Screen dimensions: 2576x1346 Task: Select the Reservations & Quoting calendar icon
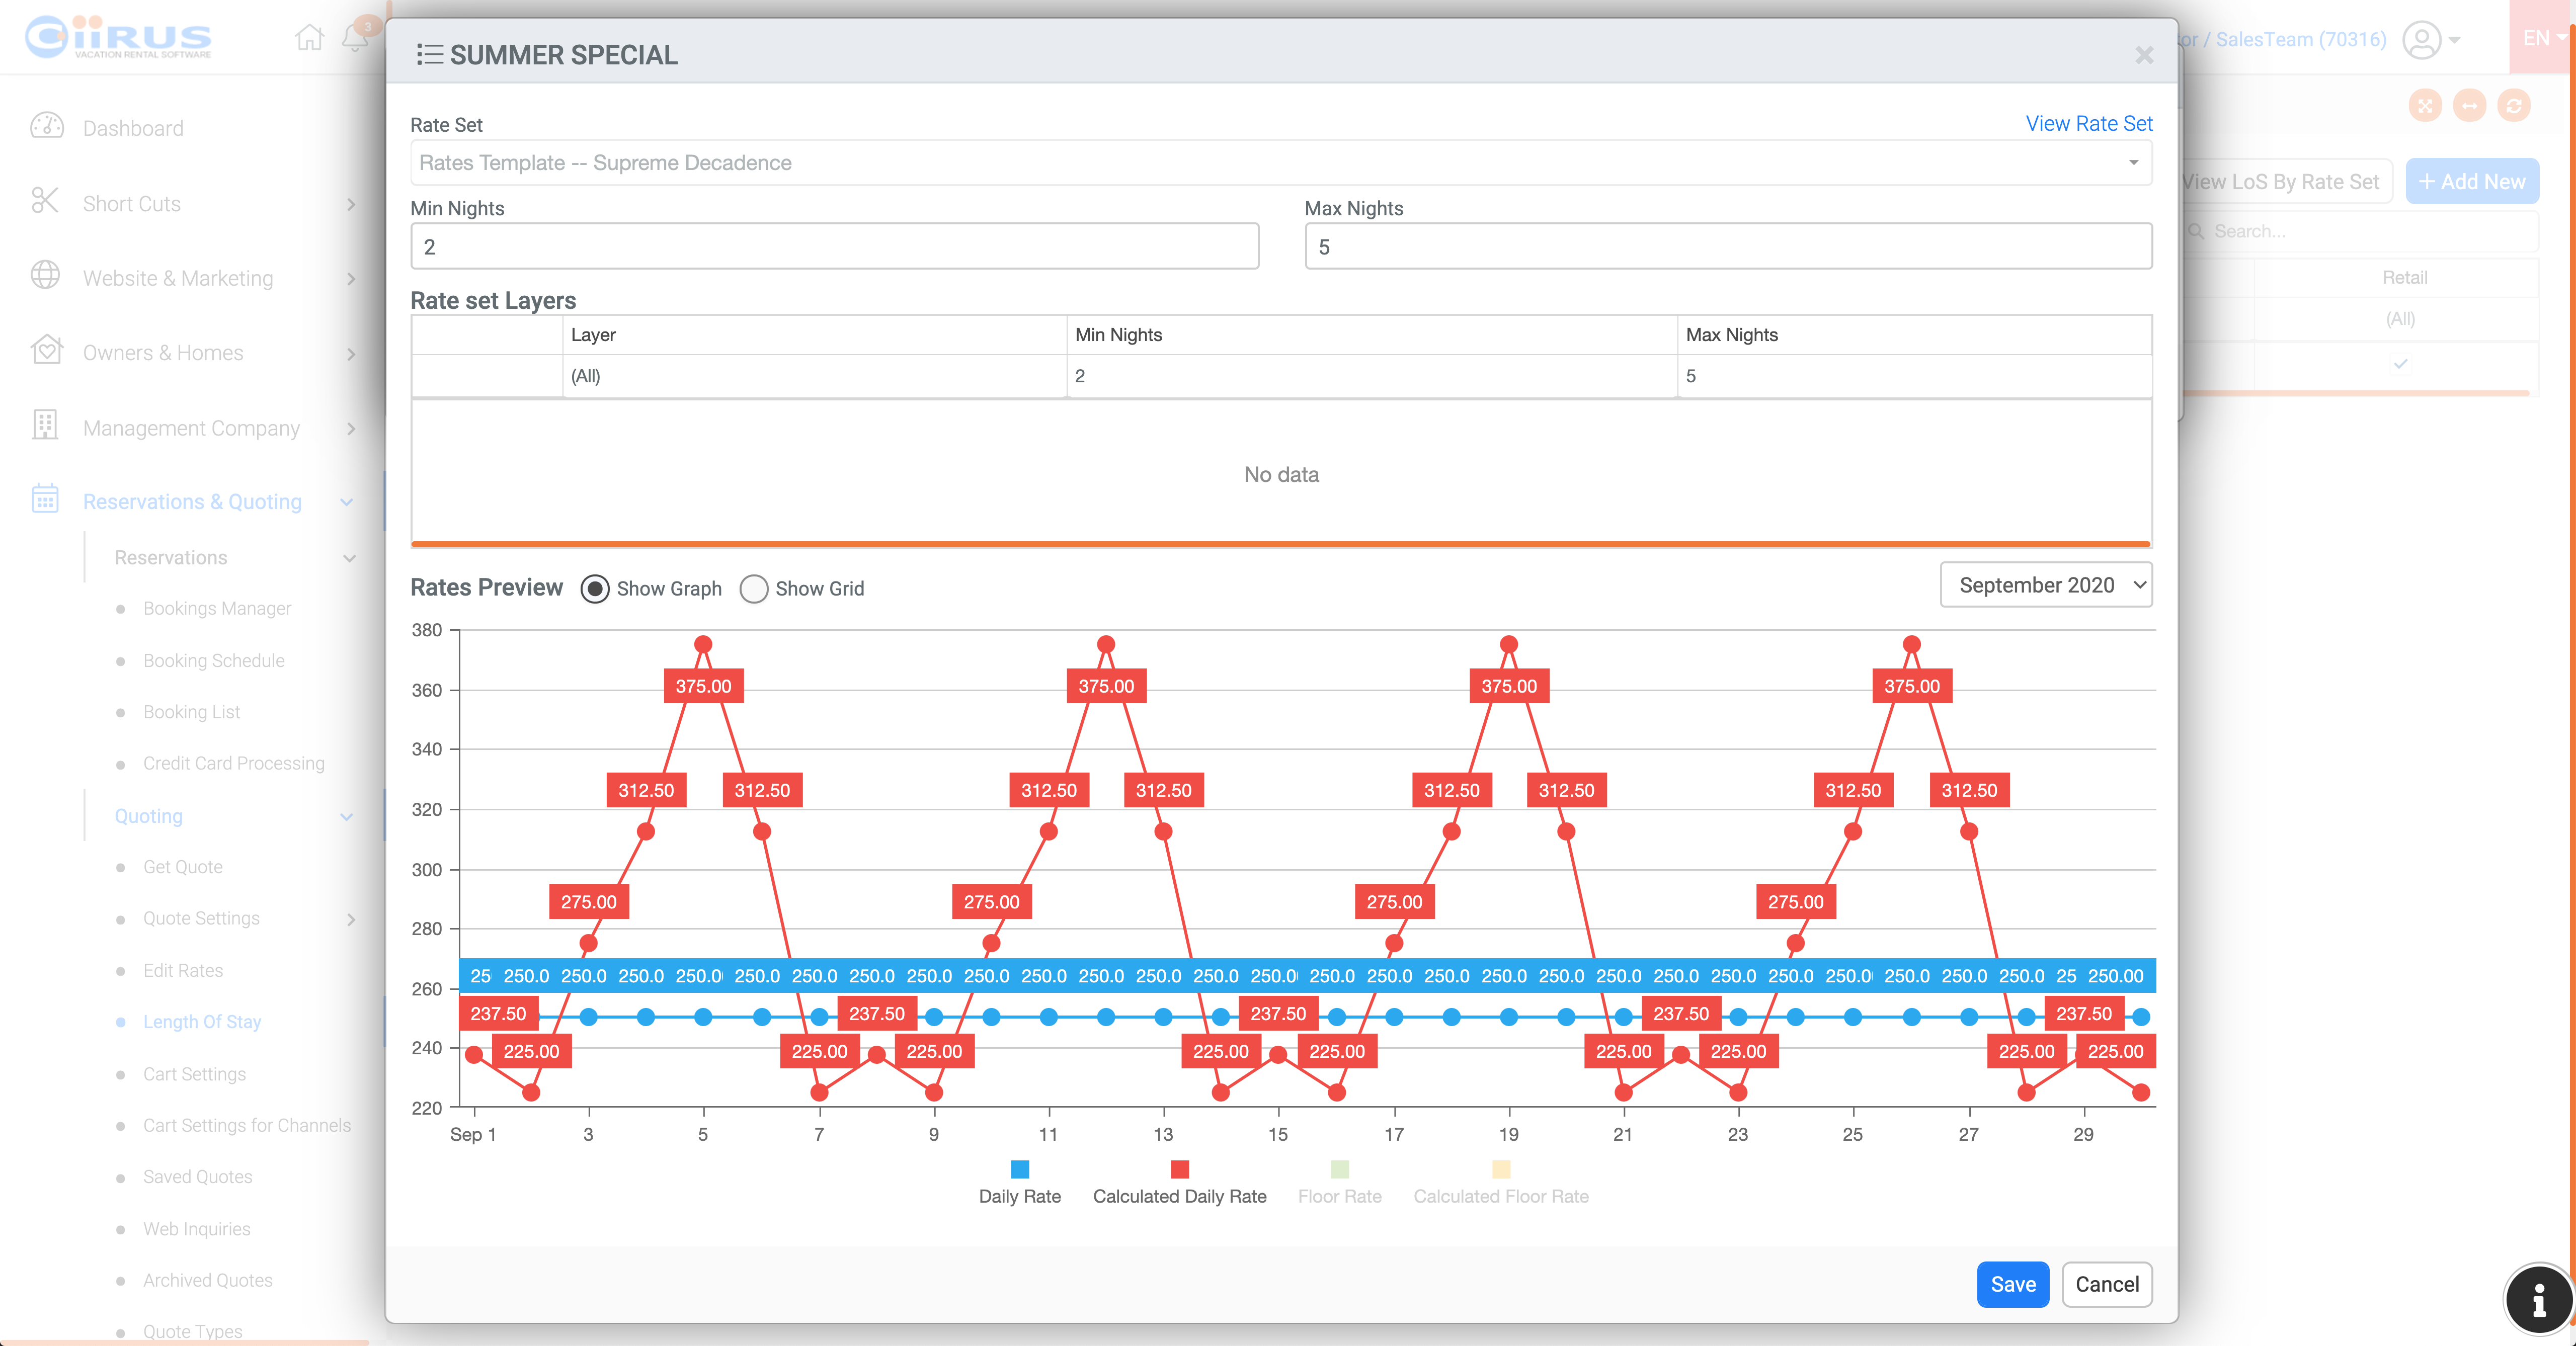(x=44, y=499)
